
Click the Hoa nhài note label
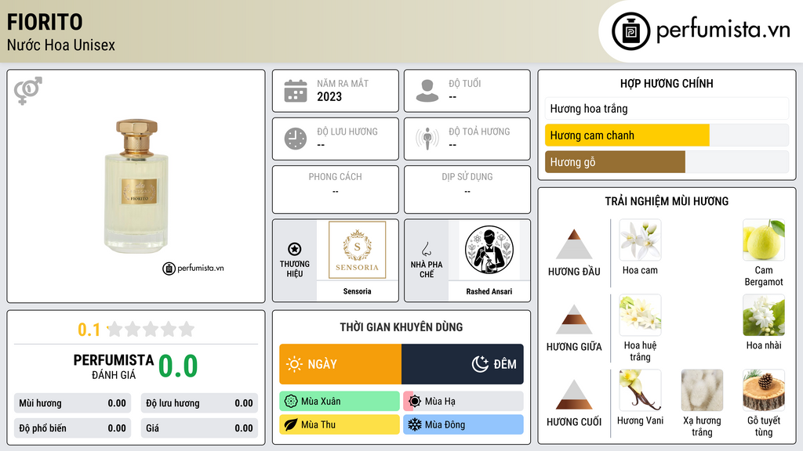[764, 345]
